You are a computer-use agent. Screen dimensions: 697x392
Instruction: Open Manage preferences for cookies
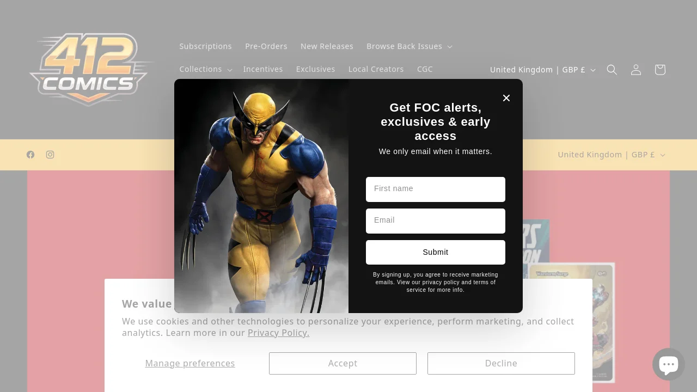pyautogui.click(x=189, y=363)
